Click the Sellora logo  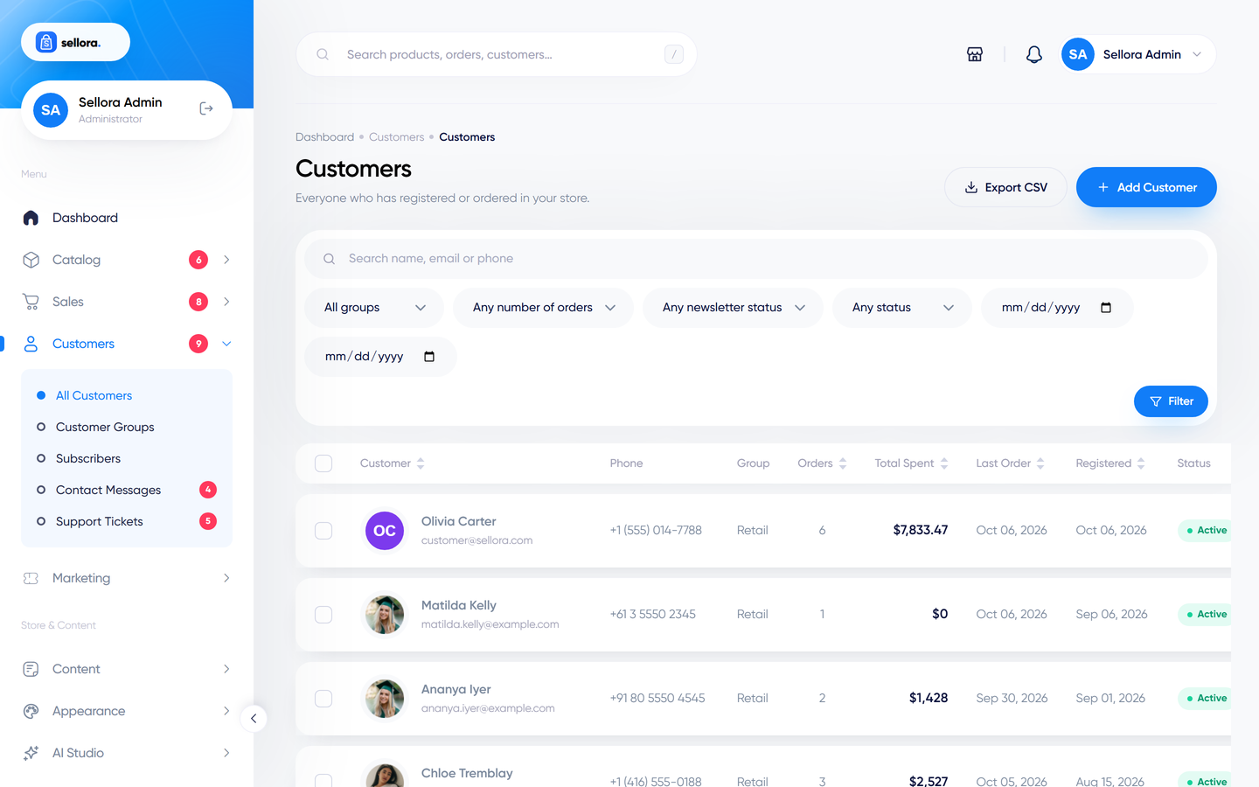click(75, 42)
